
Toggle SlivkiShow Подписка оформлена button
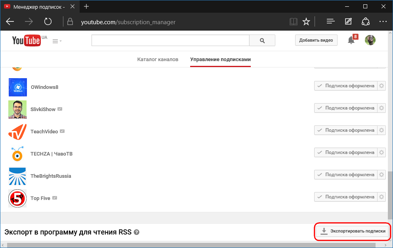coord(345,108)
